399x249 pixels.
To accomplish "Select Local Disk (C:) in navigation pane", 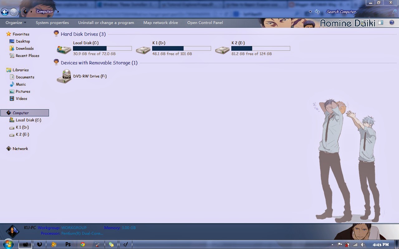I will click(28, 120).
